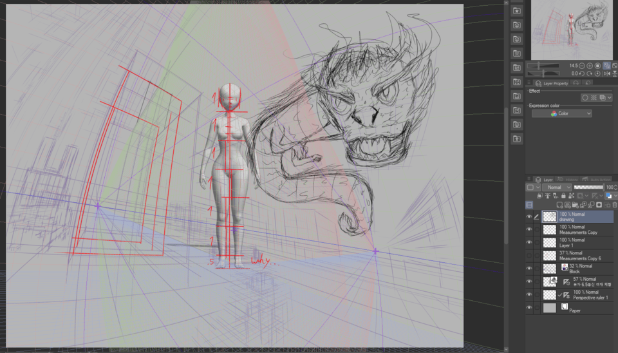
Task: Apply tone effect in Layer Property
Action: click(594, 97)
